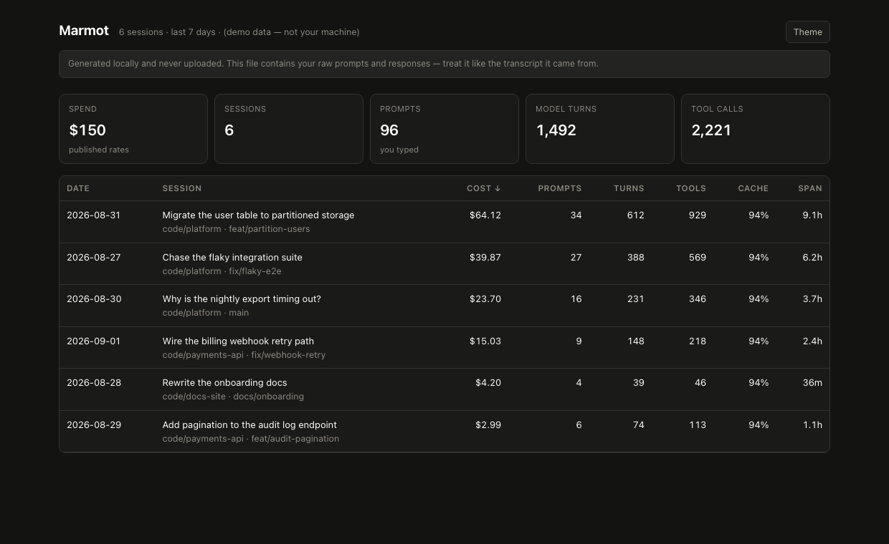Click the Tool Calls card showing 2,221
Image resolution: width=889 pixels, height=544 pixels.
pyautogui.click(x=756, y=129)
